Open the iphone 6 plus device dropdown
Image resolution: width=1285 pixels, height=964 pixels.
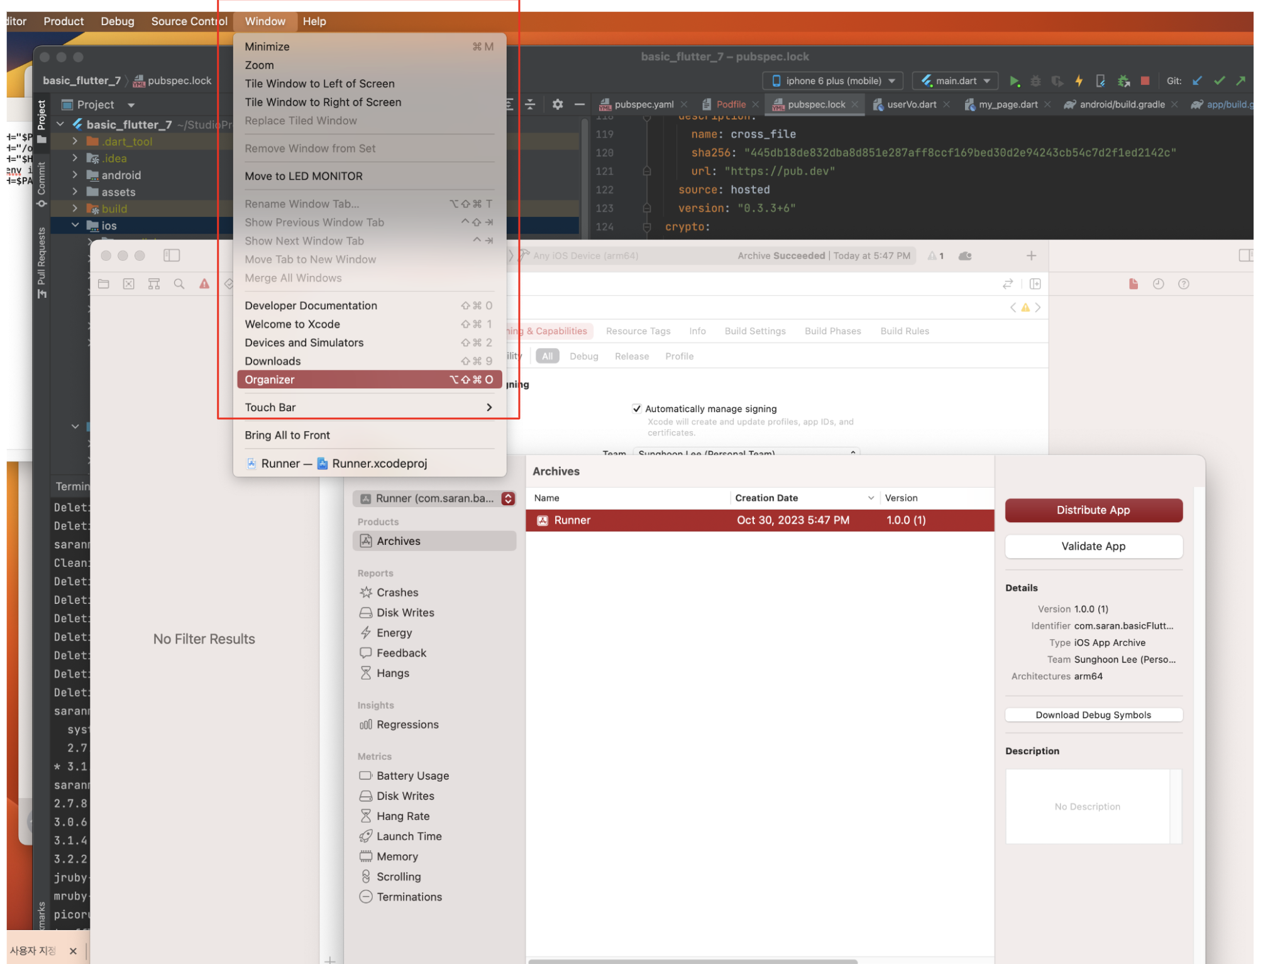(x=832, y=81)
